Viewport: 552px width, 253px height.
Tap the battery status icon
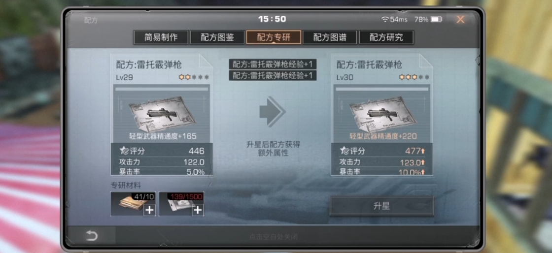(x=437, y=19)
